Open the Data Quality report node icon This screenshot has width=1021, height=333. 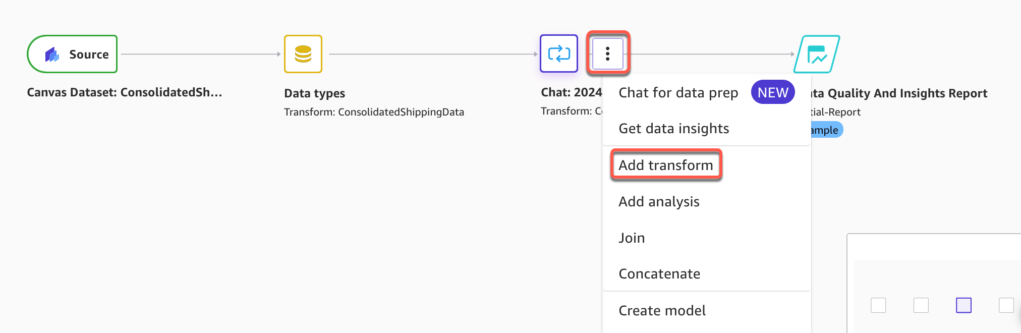pyautogui.click(x=816, y=54)
